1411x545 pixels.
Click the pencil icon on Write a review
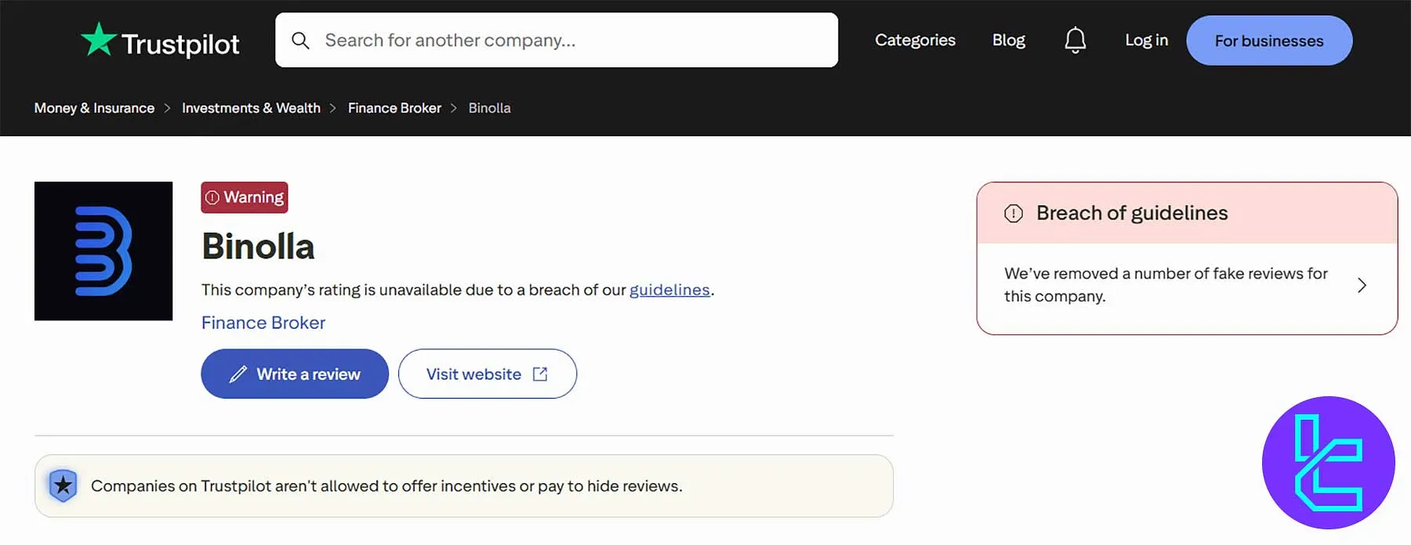[x=238, y=374]
